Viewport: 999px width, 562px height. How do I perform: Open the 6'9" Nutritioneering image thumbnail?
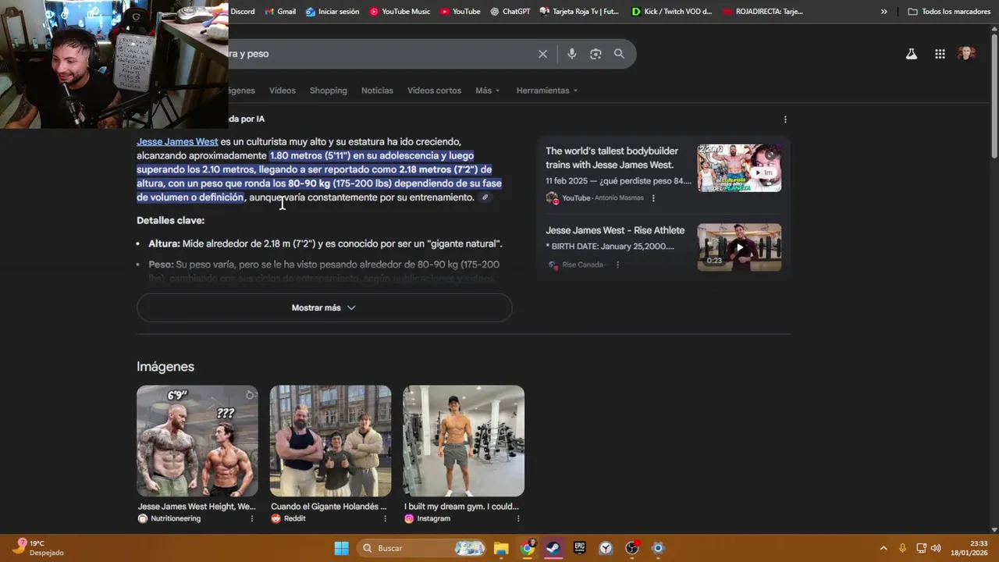[x=197, y=441]
